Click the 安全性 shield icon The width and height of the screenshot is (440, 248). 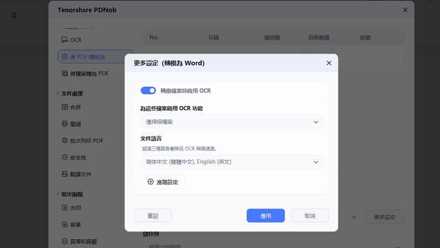point(65,158)
